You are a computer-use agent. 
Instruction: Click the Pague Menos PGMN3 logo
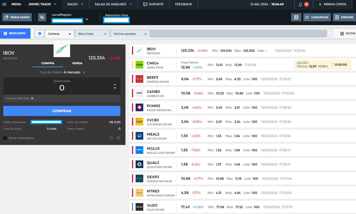pyautogui.click(x=139, y=107)
